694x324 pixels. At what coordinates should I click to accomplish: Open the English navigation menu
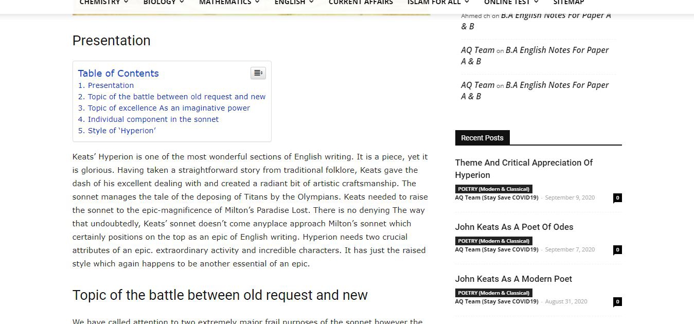pos(294,3)
